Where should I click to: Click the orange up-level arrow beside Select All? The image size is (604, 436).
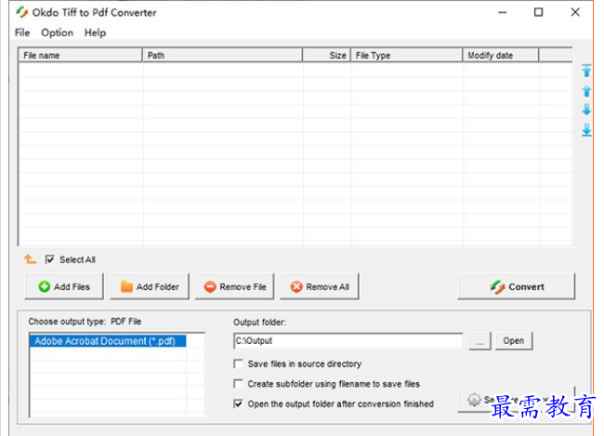[30, 259]
